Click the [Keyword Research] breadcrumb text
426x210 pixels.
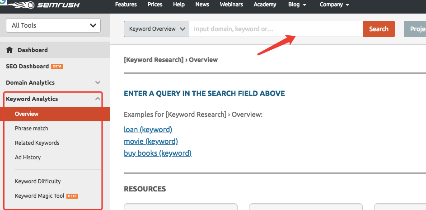[154, 60]
